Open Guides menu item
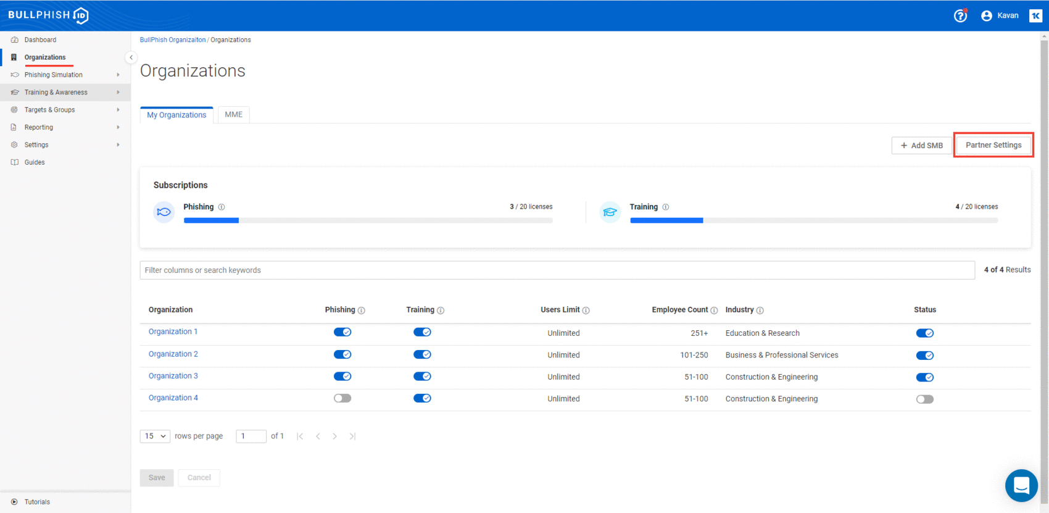This screenshot has height=513, width=1049. click(x=65, y=162)
